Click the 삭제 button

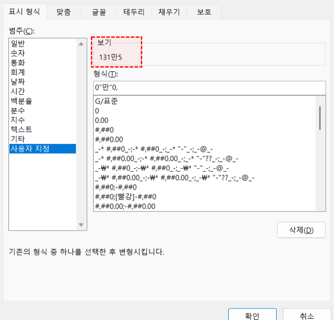click(x=301, y=230)
